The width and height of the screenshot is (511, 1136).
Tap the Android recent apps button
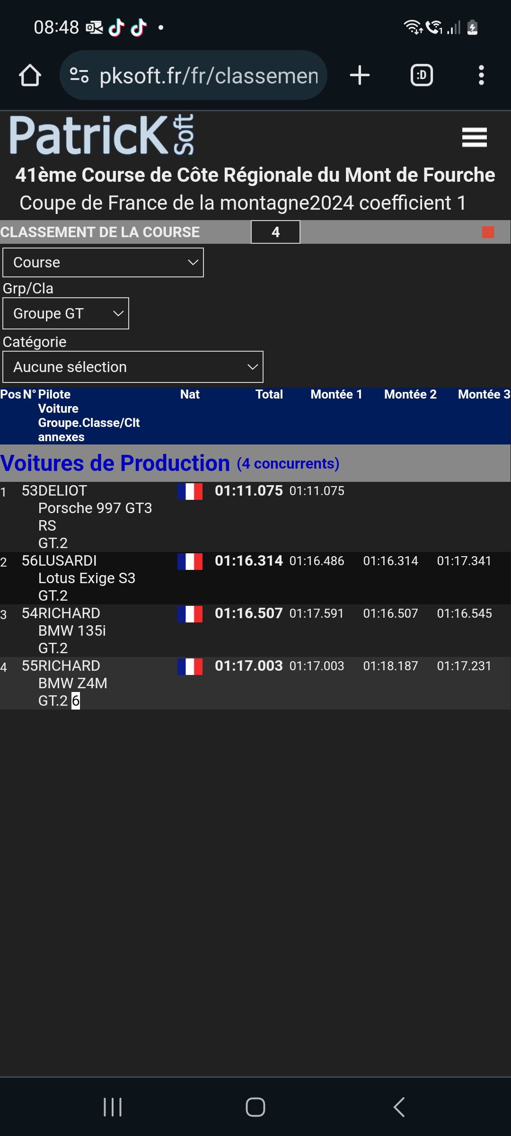113,1107
